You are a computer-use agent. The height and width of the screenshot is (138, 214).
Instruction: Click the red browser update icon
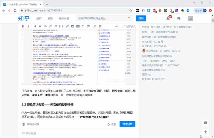(x=210, y=10)
